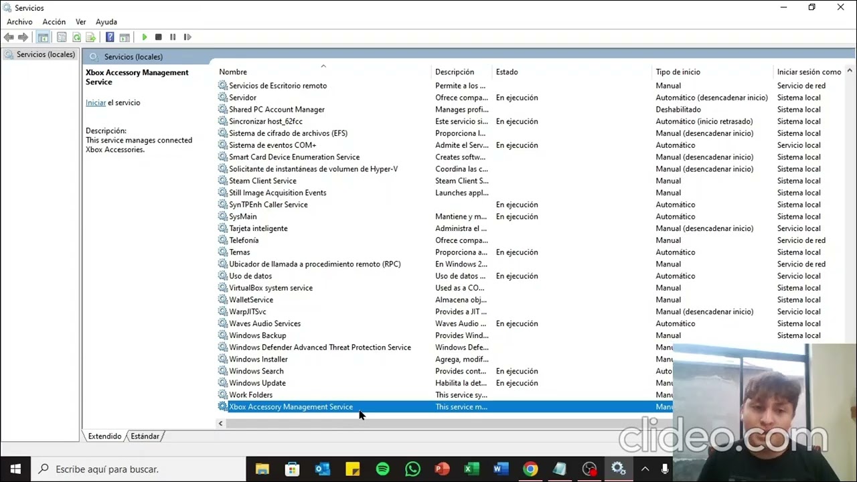
Task: Open the Archivo menu
Action: [19, 22]
